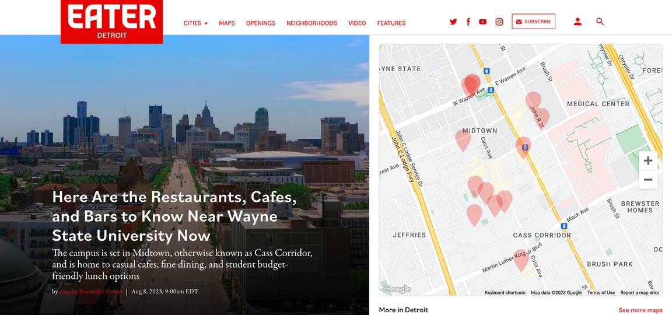Open Eater's YouTube channel icon
Image resolution: width=672 pixels, height=315 pixels.
coord(482,22)
